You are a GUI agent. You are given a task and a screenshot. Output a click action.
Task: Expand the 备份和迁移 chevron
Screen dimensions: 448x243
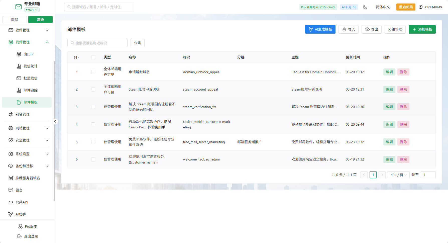47,166
